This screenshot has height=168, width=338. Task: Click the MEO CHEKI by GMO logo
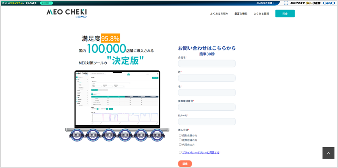pos(66,13)
